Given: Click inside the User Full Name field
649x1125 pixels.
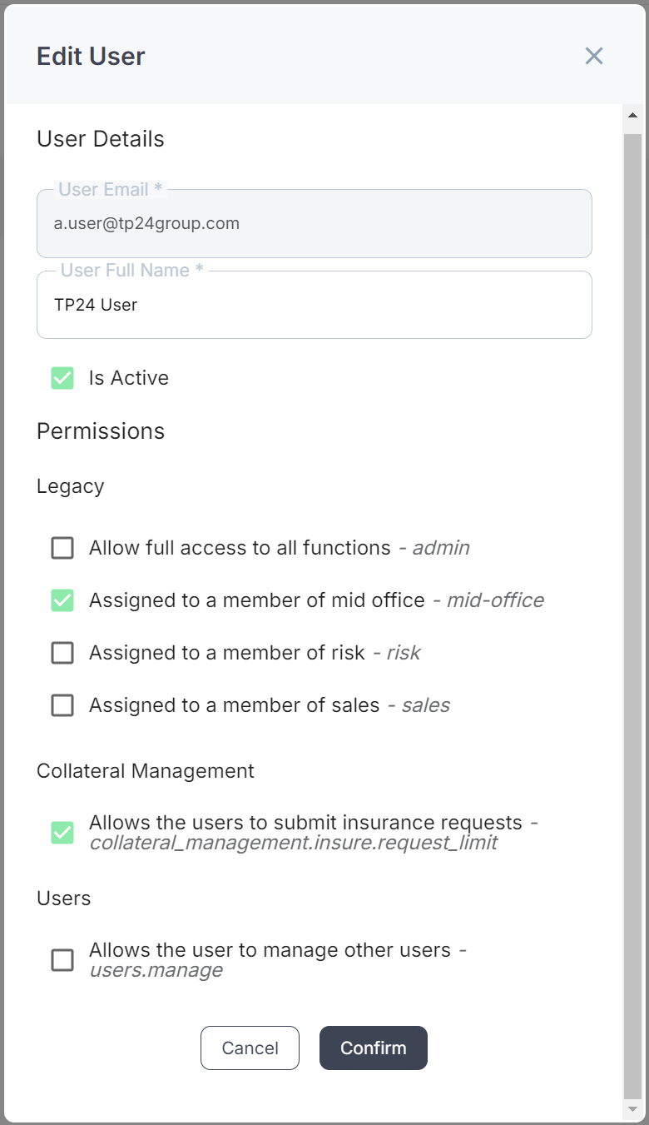Looking at the screenshot, I should (x=315, y=305).
